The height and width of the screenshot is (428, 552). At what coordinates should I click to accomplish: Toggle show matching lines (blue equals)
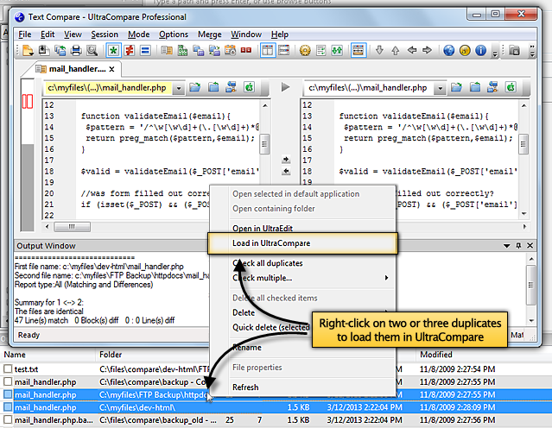click(145, 50)
